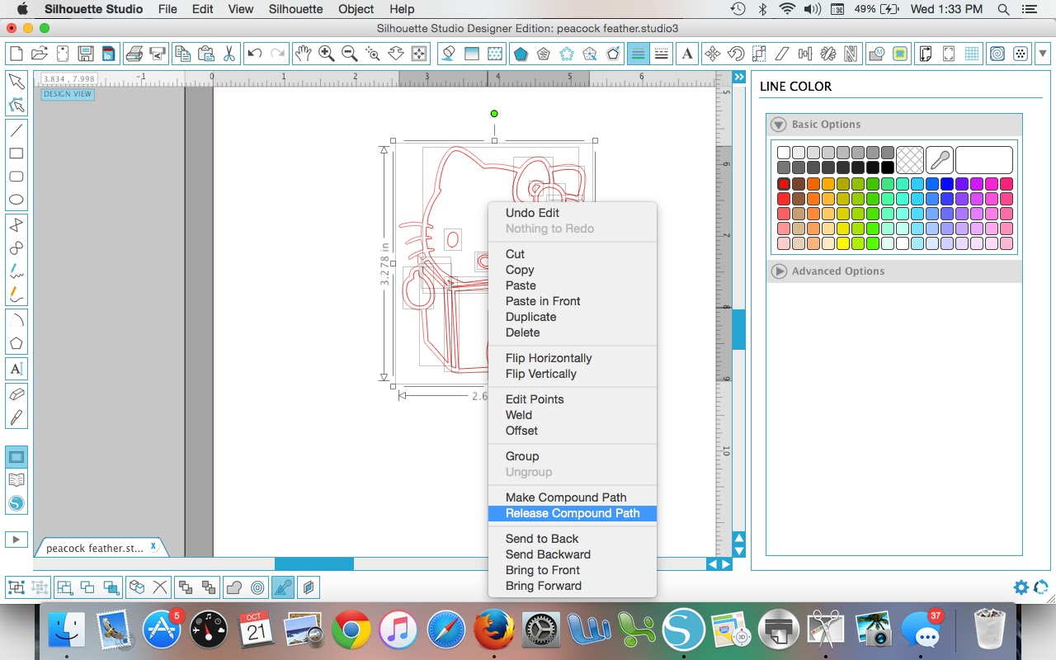
Task: Select the Rectangle drawing tool
Action: [16, 153]
